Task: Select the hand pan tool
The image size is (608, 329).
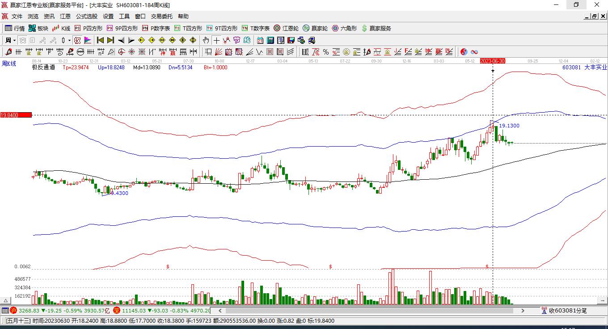Action: [x=206, y=40]
